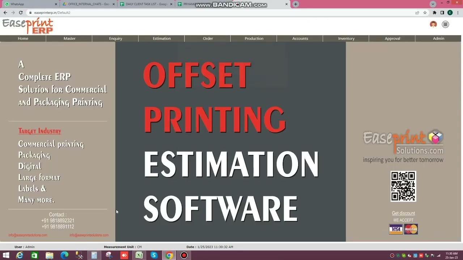Click the Offset Printing Estimation Software banner
This screenshot has height=260, width=463.
230,142
